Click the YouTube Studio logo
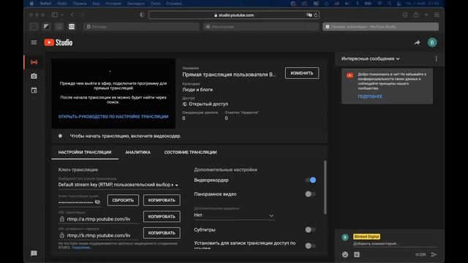This screenshot has height=263, width=468. tap(58, 42)
